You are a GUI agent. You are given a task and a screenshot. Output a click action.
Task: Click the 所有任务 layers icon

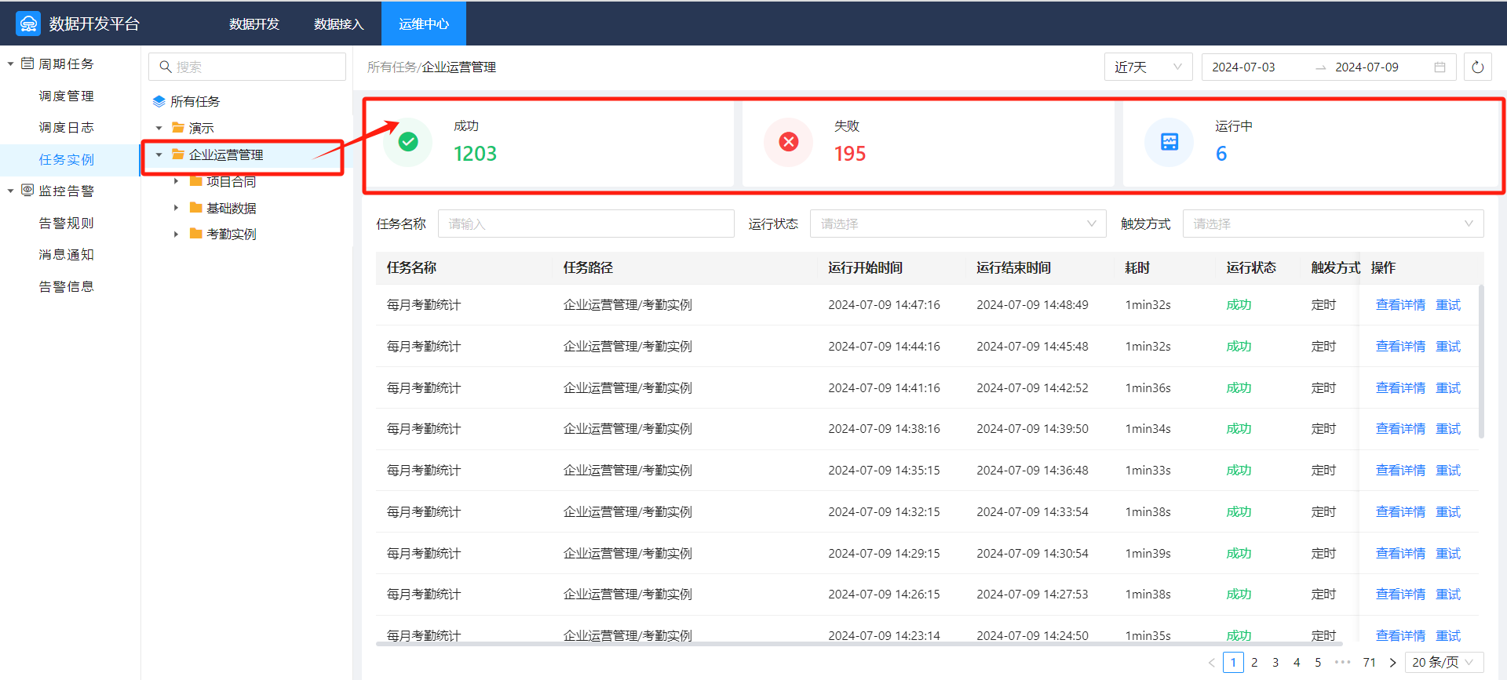(x=159, y=102)
